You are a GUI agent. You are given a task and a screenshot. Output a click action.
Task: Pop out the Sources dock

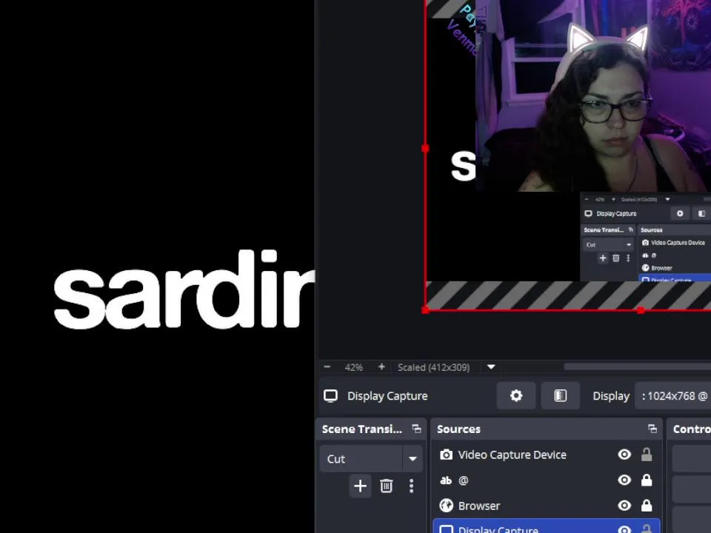click(652, 429)
